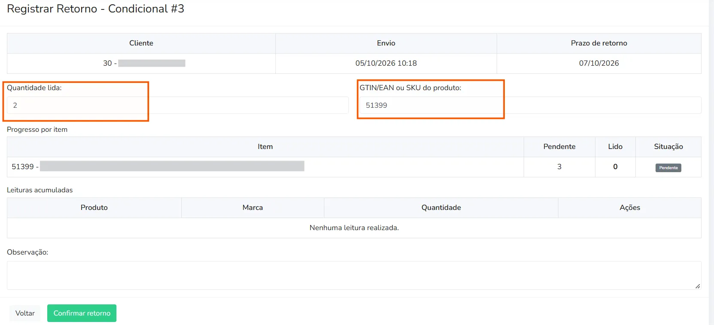Select the page title Registrar Retorno - Condicional #3
Viewport: 714px width, 325px height.
coord(95,9)
